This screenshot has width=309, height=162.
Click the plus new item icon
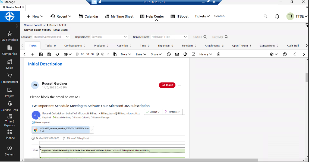click(33, 54)
